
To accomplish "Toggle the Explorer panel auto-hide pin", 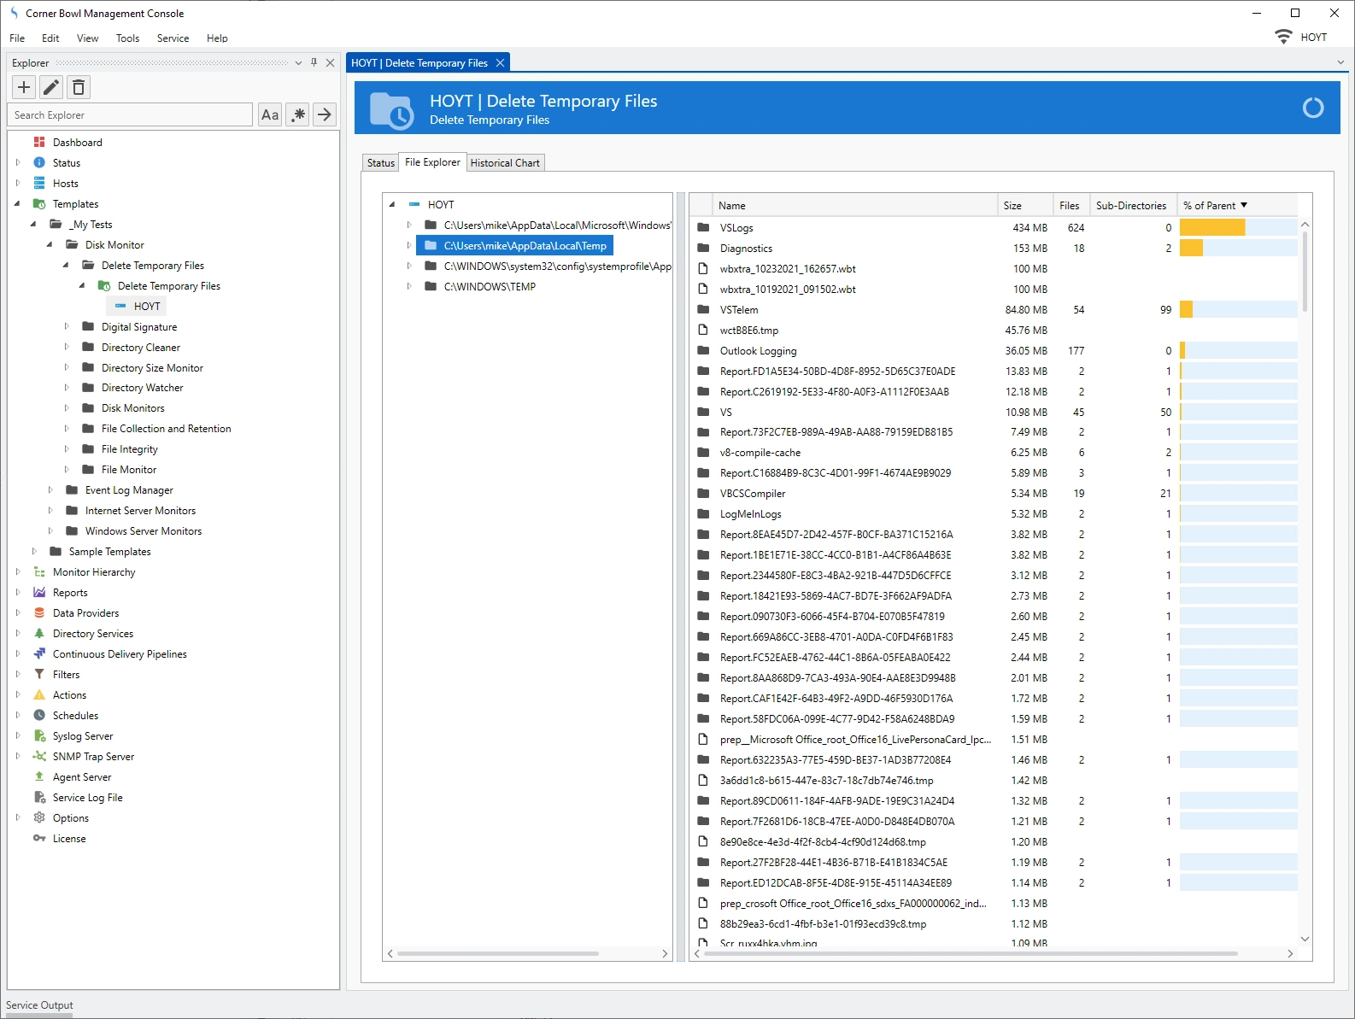I will [x=314, y=62].
